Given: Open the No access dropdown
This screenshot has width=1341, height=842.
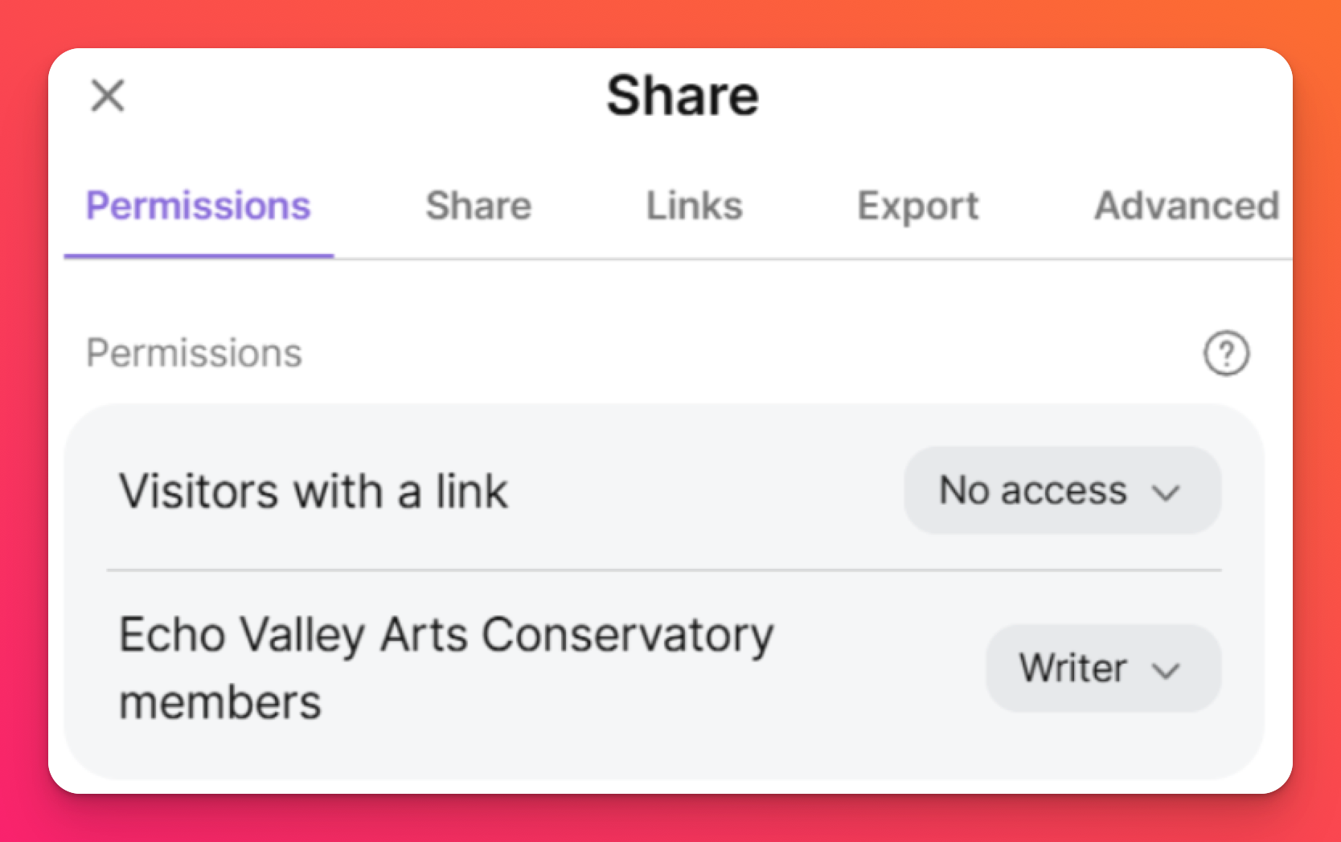Looking at the screenshot, I should click(1062, 491).
